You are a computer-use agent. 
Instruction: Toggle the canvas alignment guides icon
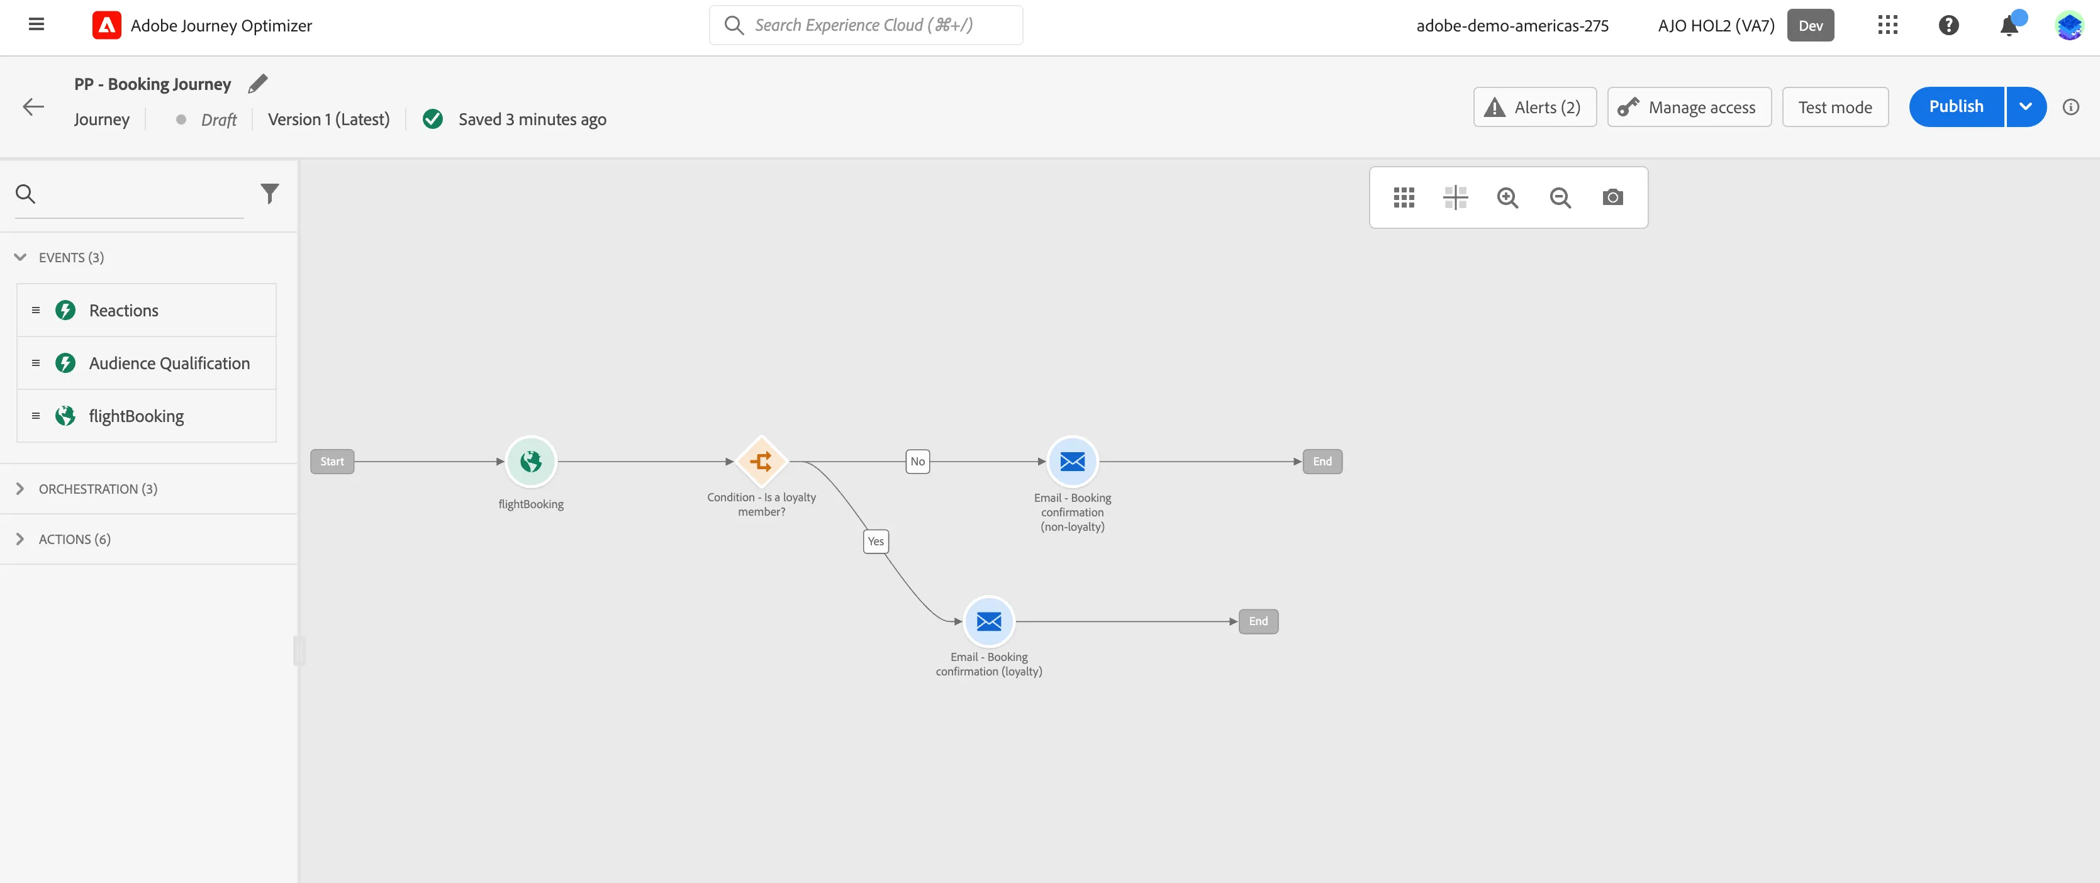(x=1455, y=197)
